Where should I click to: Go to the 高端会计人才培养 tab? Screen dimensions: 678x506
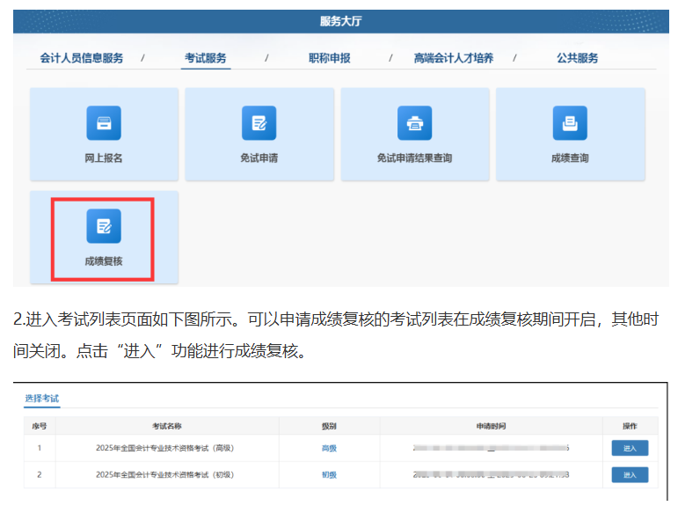(454, 58)
